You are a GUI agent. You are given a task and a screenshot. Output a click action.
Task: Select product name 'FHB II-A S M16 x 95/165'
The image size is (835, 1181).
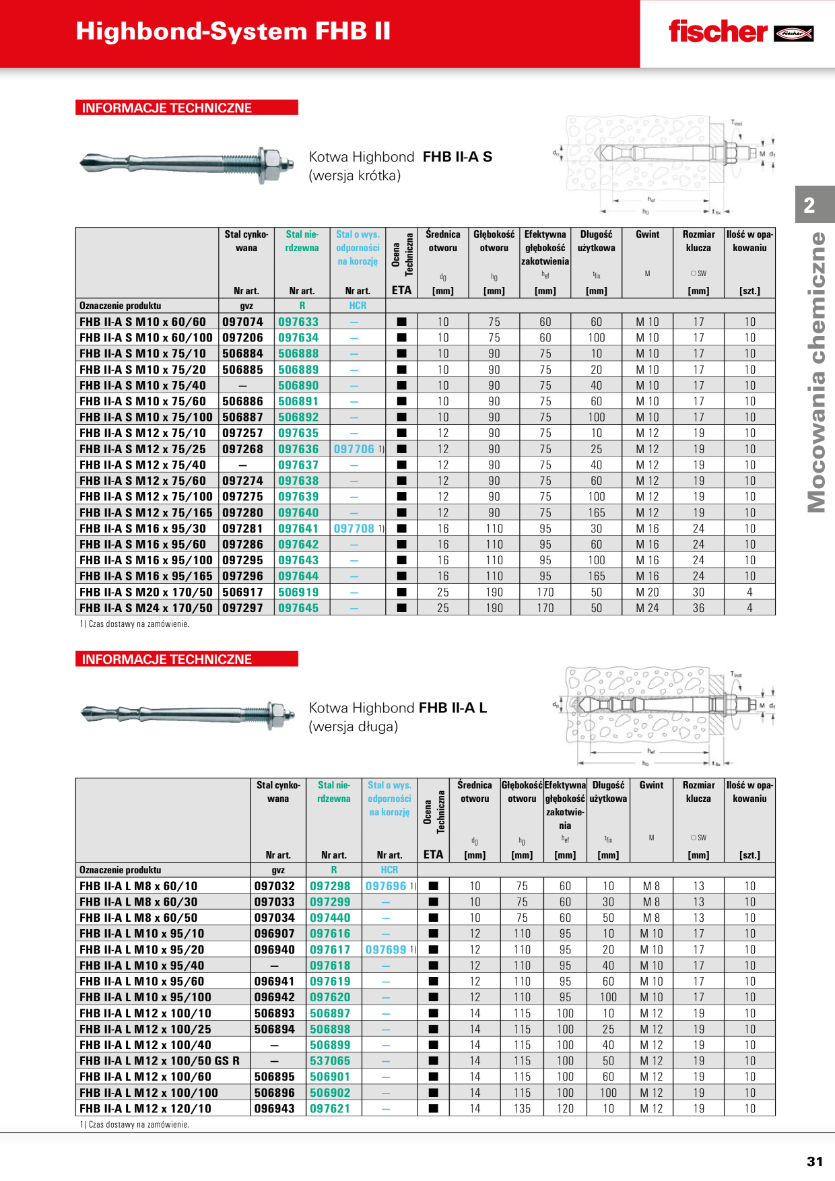145,576
